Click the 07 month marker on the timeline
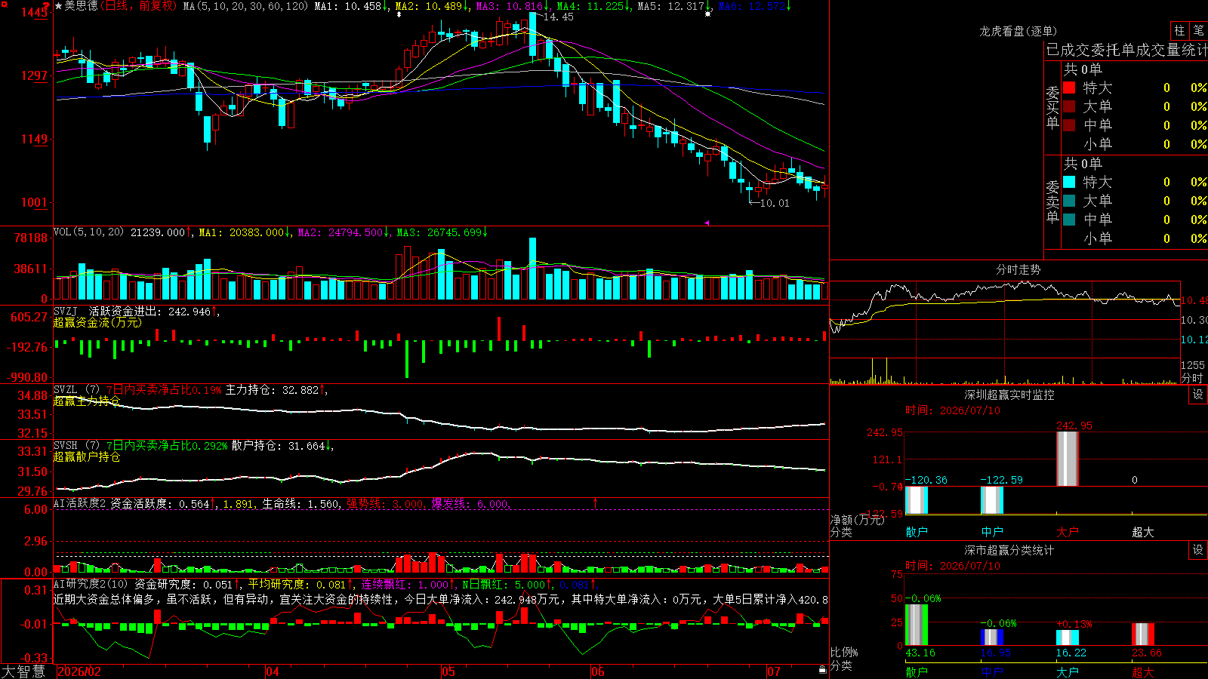 pos(774,671)
